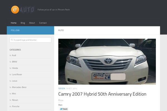Click the Price: label
This screenshot has width=167, height=111.
pyautogui.click(x=61, y=100)
